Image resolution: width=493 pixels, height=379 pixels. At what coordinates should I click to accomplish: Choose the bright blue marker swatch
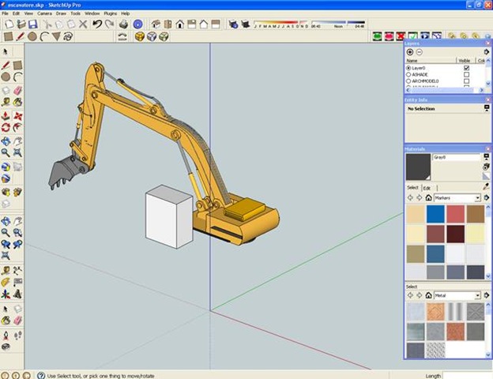tap(435, 214)
